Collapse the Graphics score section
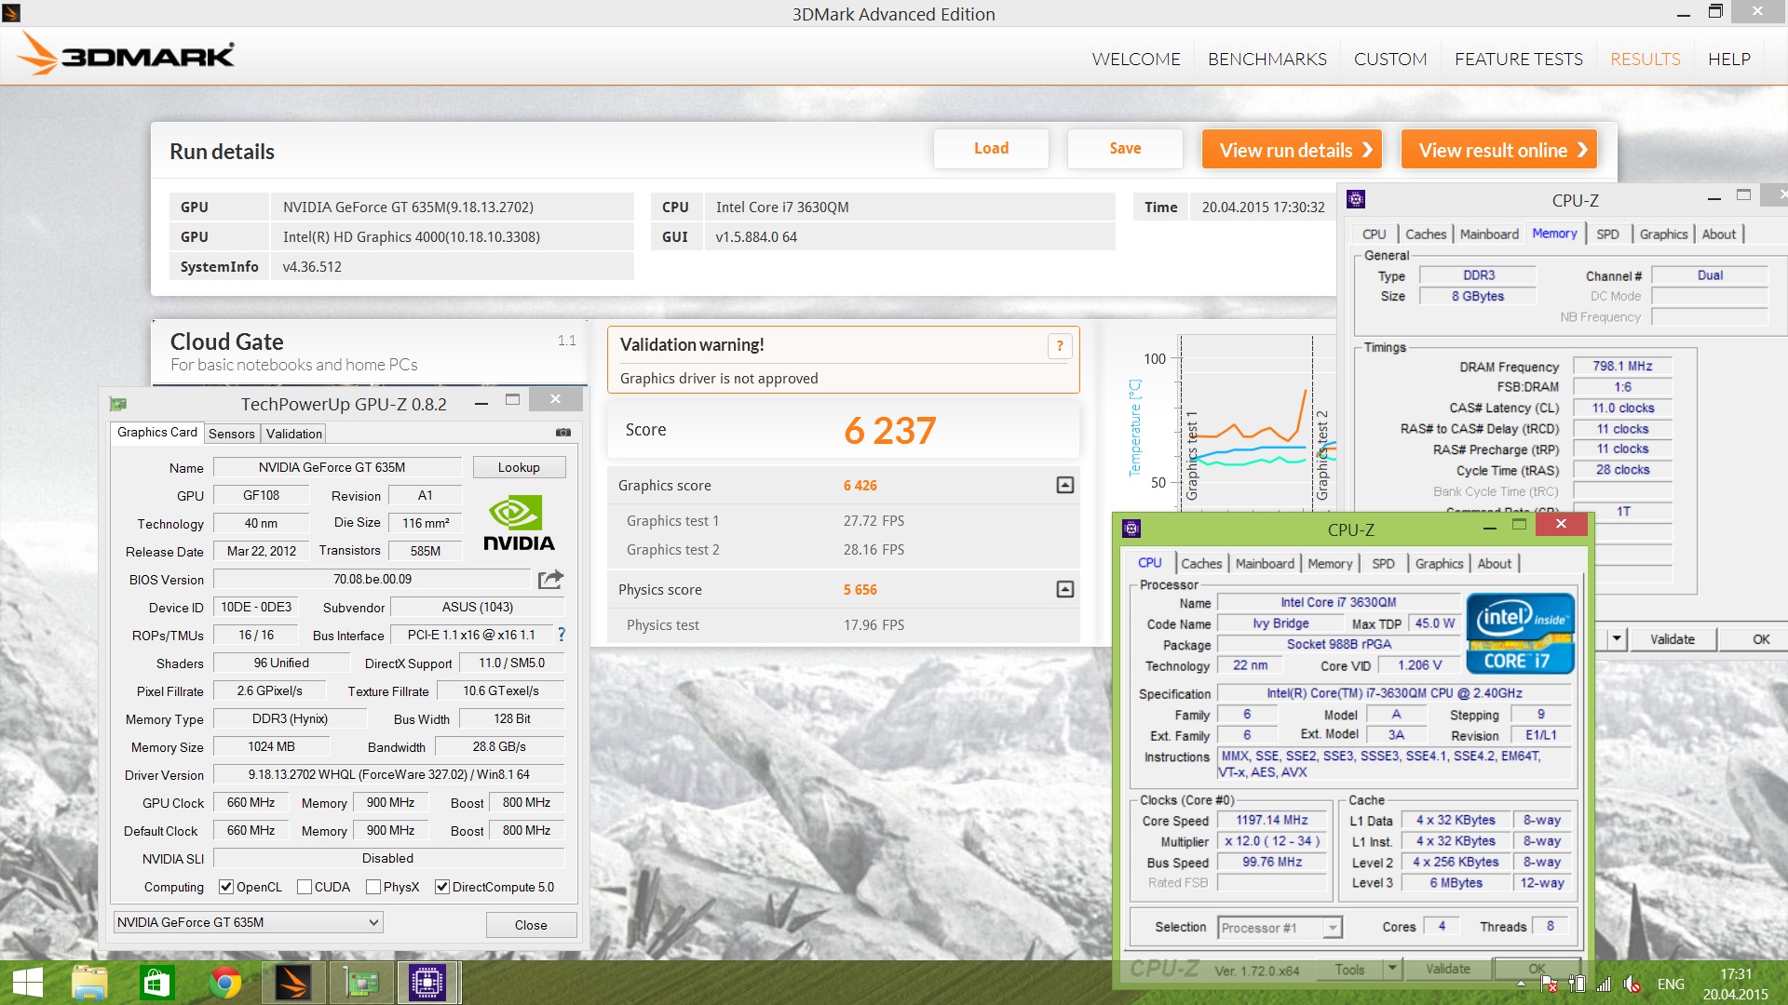Image resolution: width=1788 pixels, height=1005 pixels. coord(1065,485)
